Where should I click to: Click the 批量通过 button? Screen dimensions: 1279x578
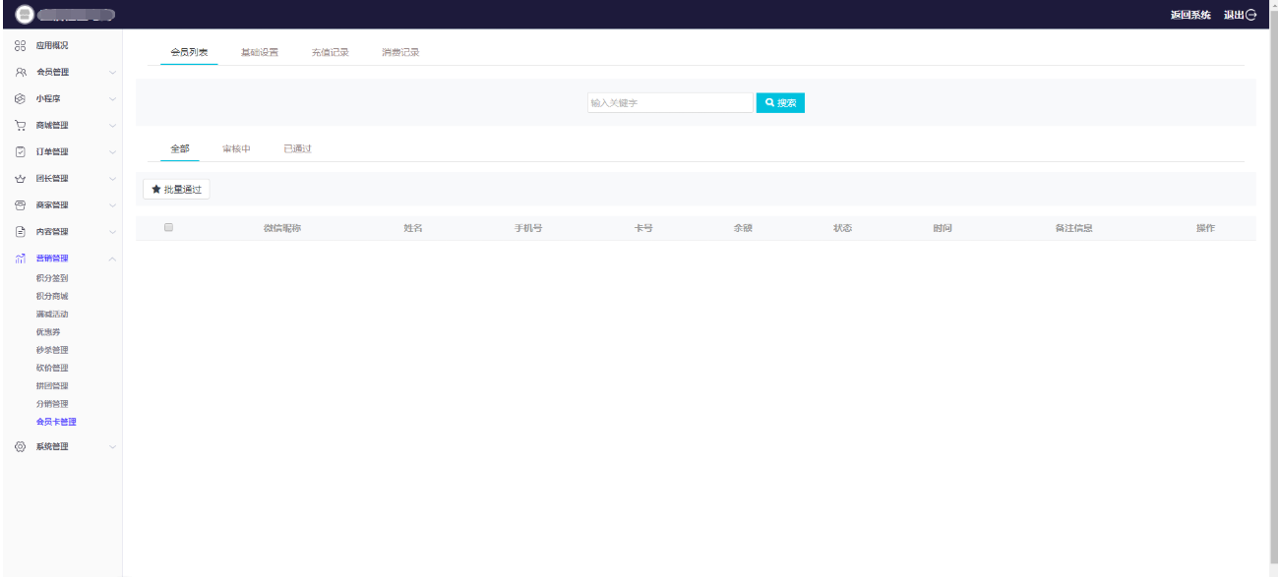[176, 190]
